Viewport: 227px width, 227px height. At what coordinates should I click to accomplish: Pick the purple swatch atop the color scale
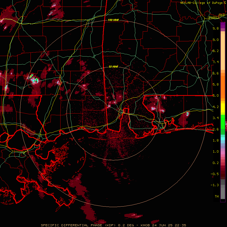coord(223,25)
